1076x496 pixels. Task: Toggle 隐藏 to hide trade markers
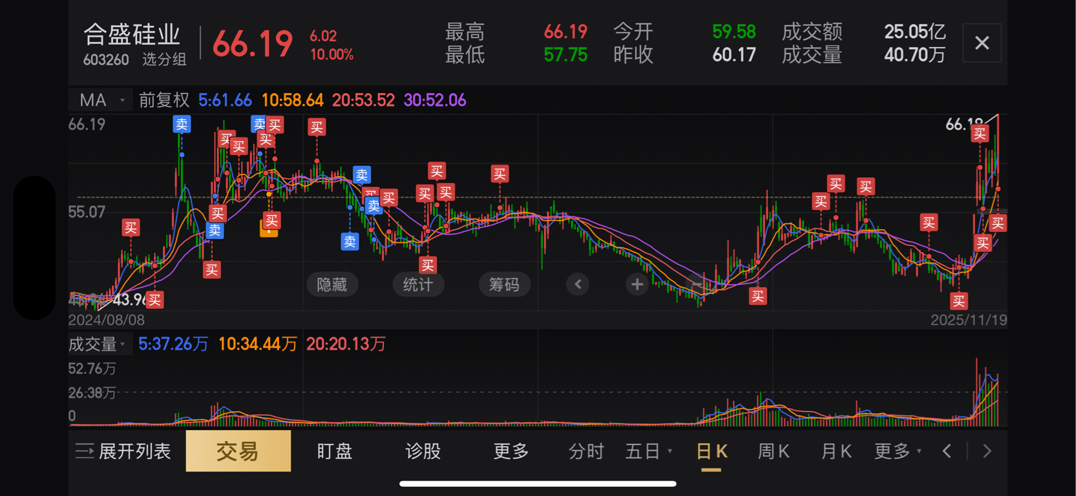click(x=332, y=284)
